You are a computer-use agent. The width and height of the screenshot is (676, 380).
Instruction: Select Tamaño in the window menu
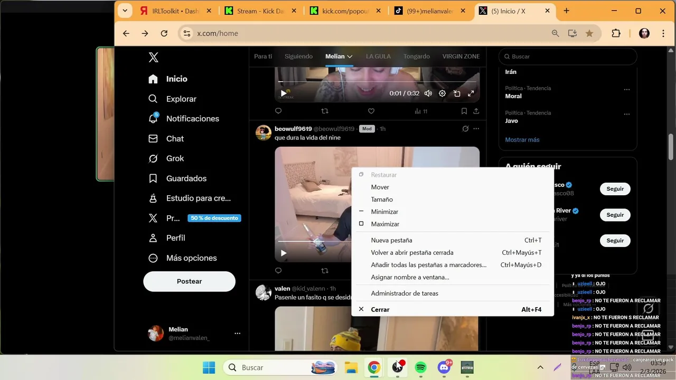tap(453, 199)
